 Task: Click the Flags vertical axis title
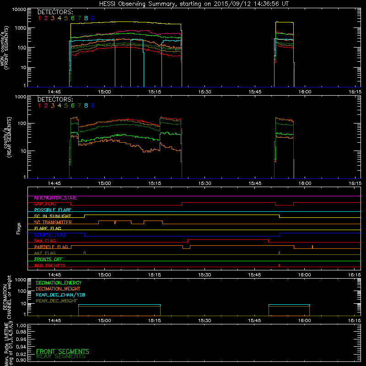click(19, 228)
